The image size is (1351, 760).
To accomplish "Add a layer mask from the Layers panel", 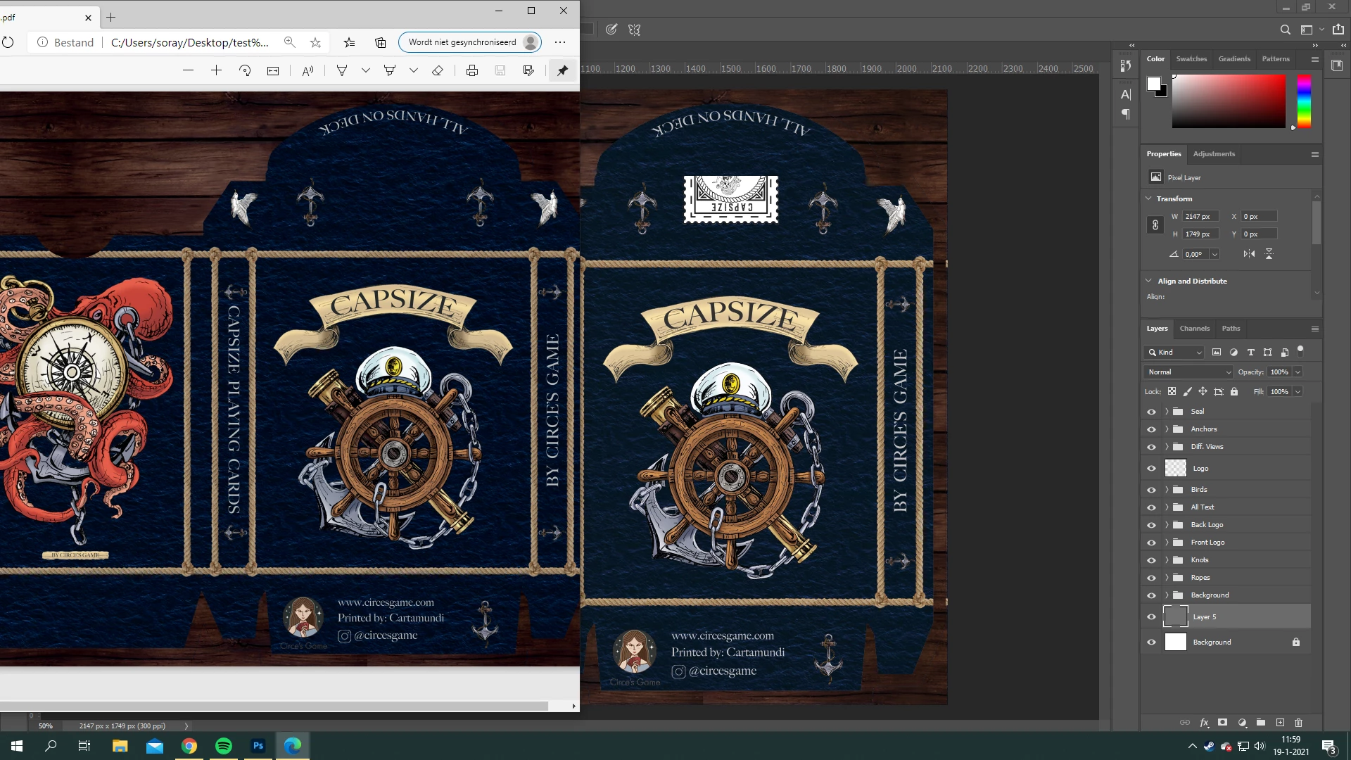I will 1223,723.
